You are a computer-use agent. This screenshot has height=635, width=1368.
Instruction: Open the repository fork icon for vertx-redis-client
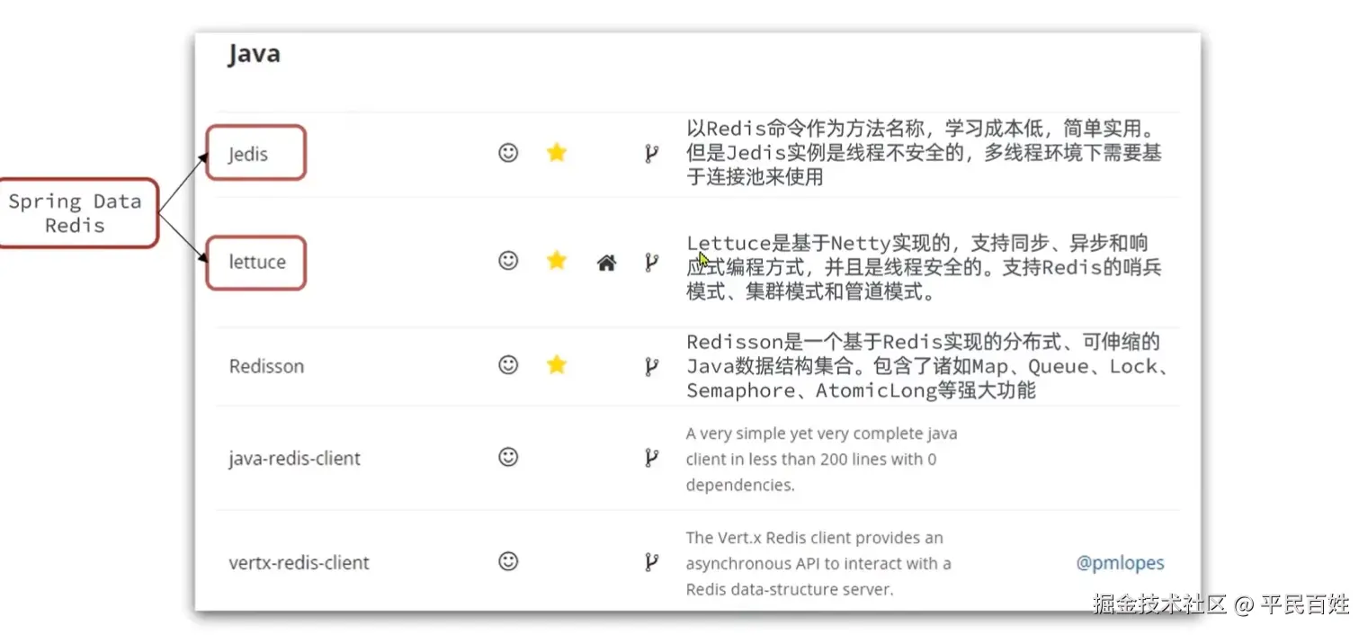651,563
